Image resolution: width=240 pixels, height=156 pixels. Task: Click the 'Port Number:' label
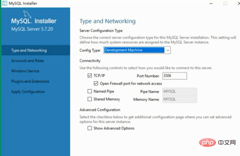coord(148,76)
